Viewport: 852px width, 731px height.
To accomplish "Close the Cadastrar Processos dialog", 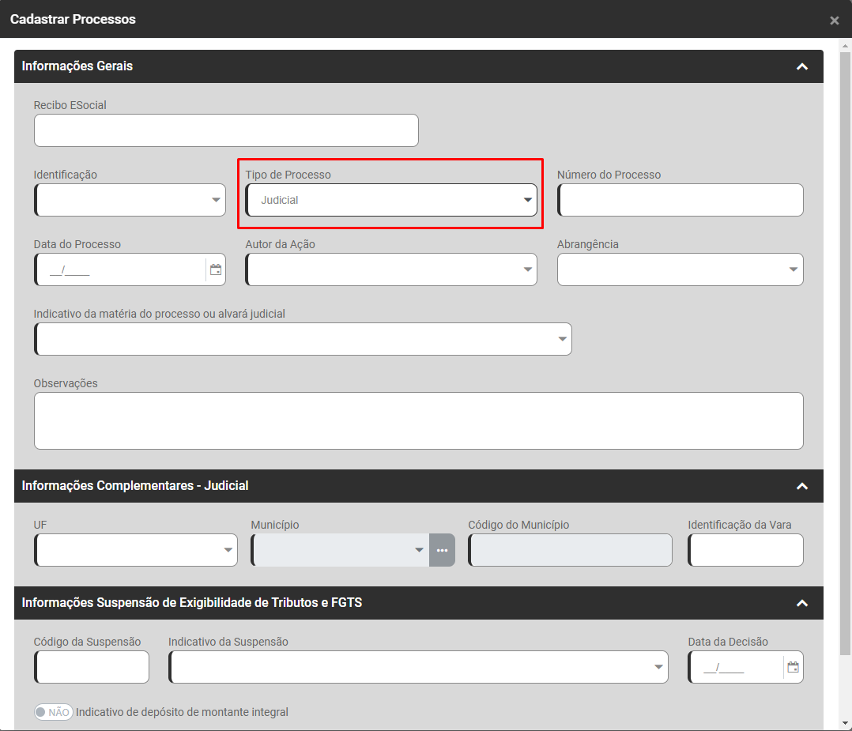I will (x=834, y=21).
